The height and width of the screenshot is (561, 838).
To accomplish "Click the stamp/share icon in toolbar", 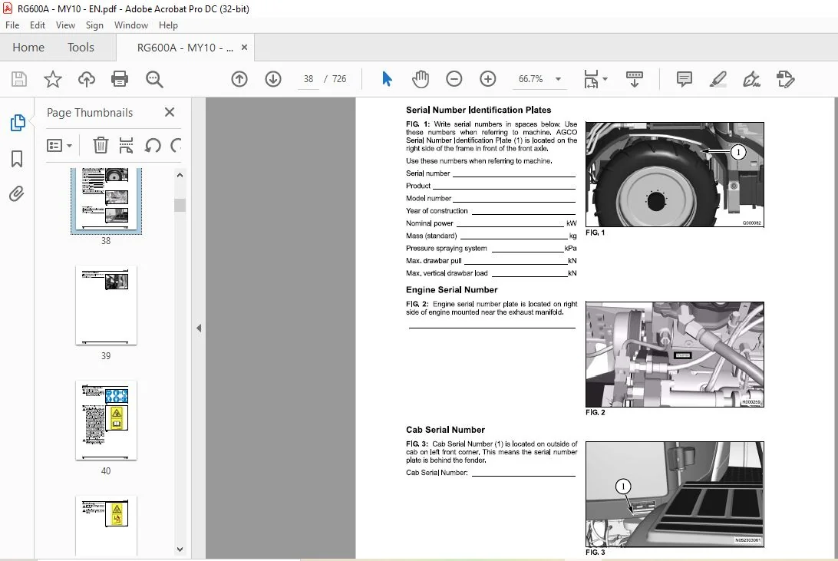I will pyautogui.click(x=786, y=79).
